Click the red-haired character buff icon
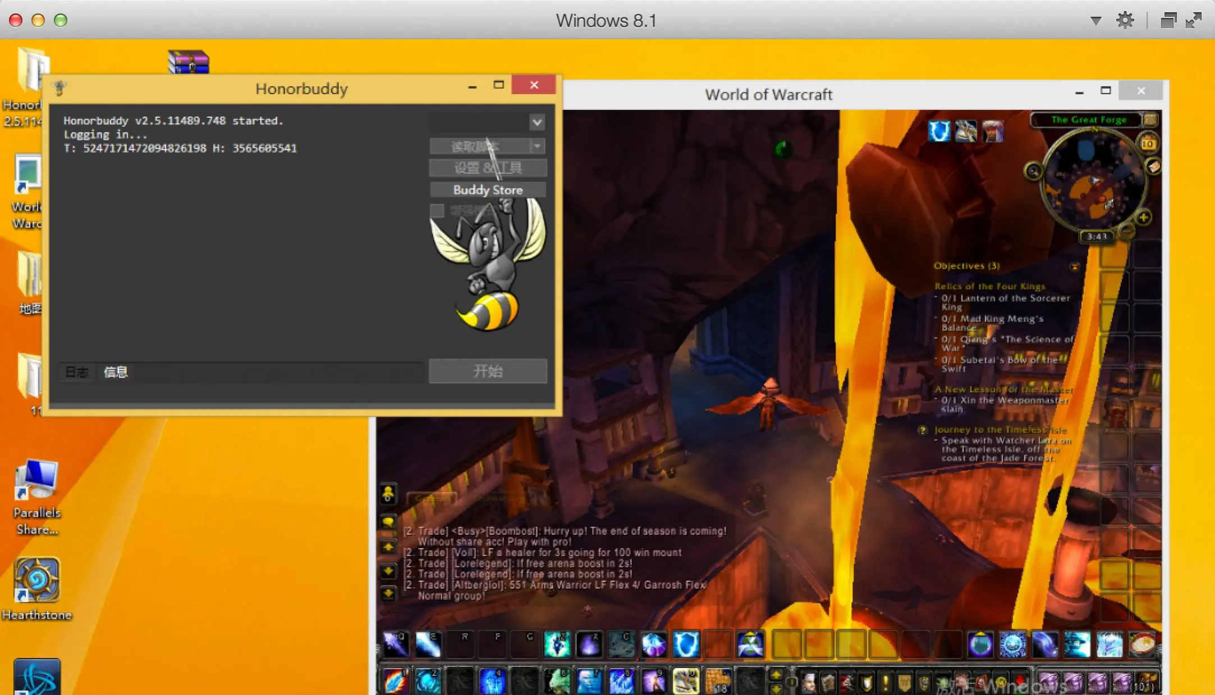This screenshot has width=1215, height=695. [x=993, y=131]
